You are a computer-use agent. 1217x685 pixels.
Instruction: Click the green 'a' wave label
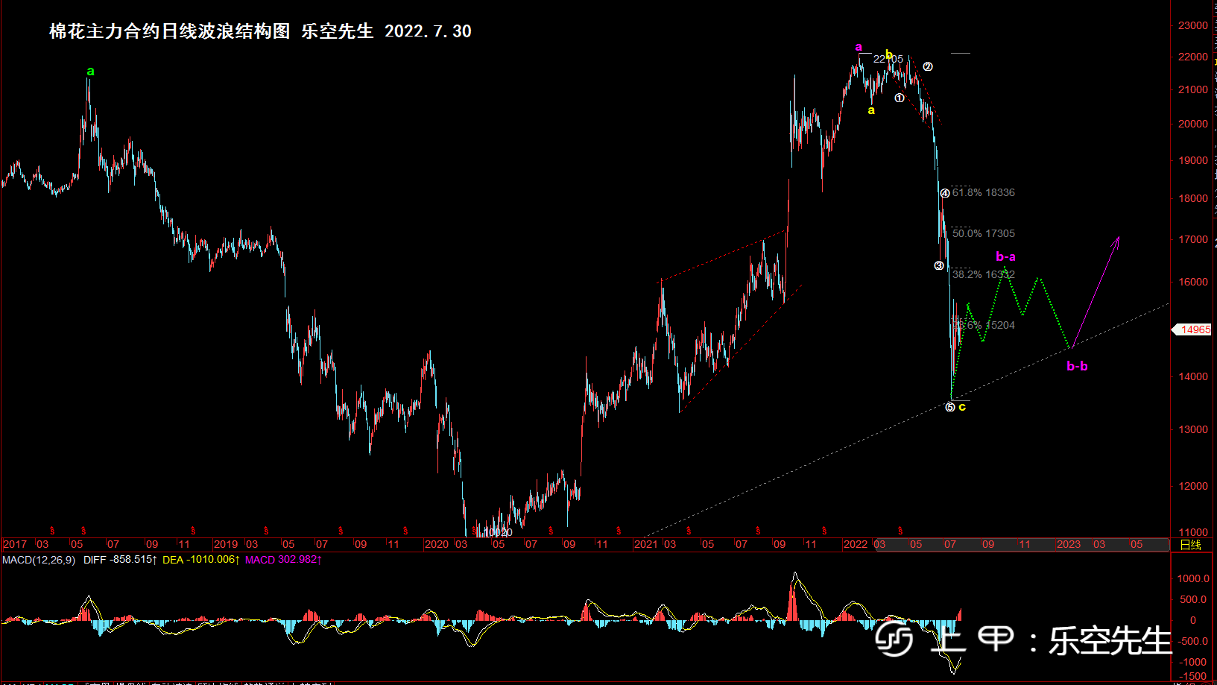90,72
